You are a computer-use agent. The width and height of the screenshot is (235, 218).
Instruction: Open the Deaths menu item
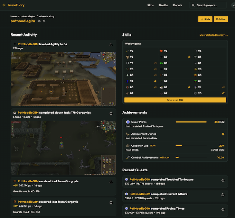click(x=163, y=5)
